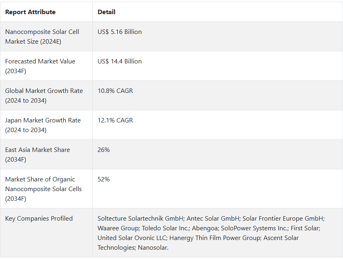343x259 pixels.
Task: Select the Global Market Growth Rate cell
Action: pos(47,95)
